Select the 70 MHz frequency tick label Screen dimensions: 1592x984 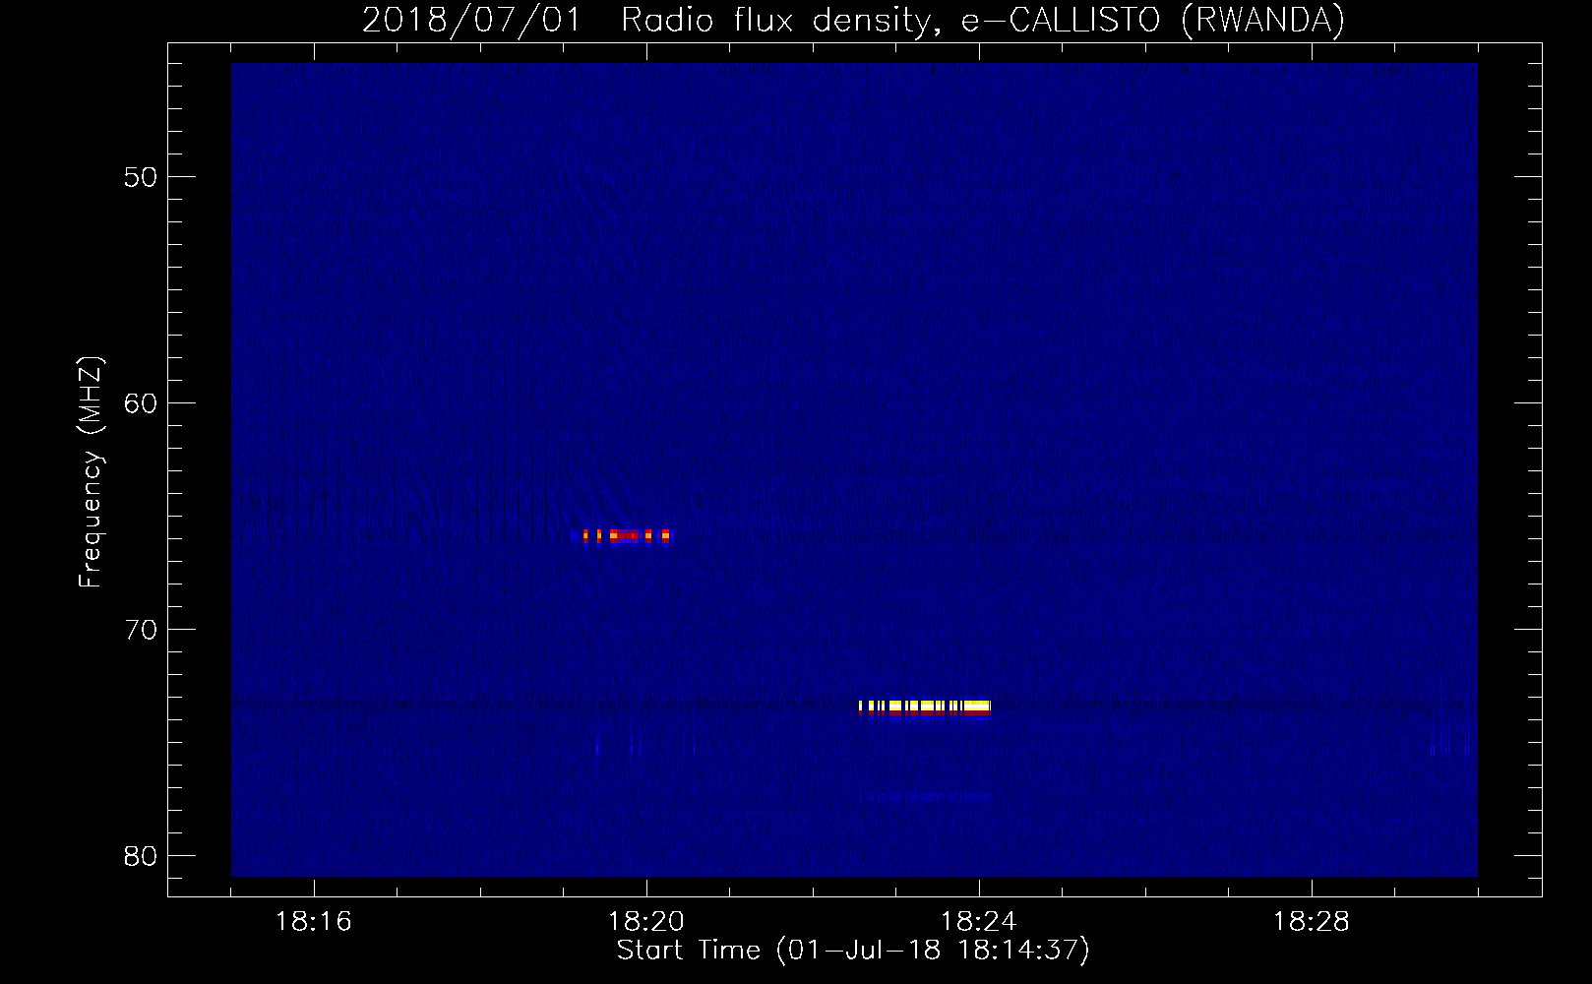click(141, 630)
